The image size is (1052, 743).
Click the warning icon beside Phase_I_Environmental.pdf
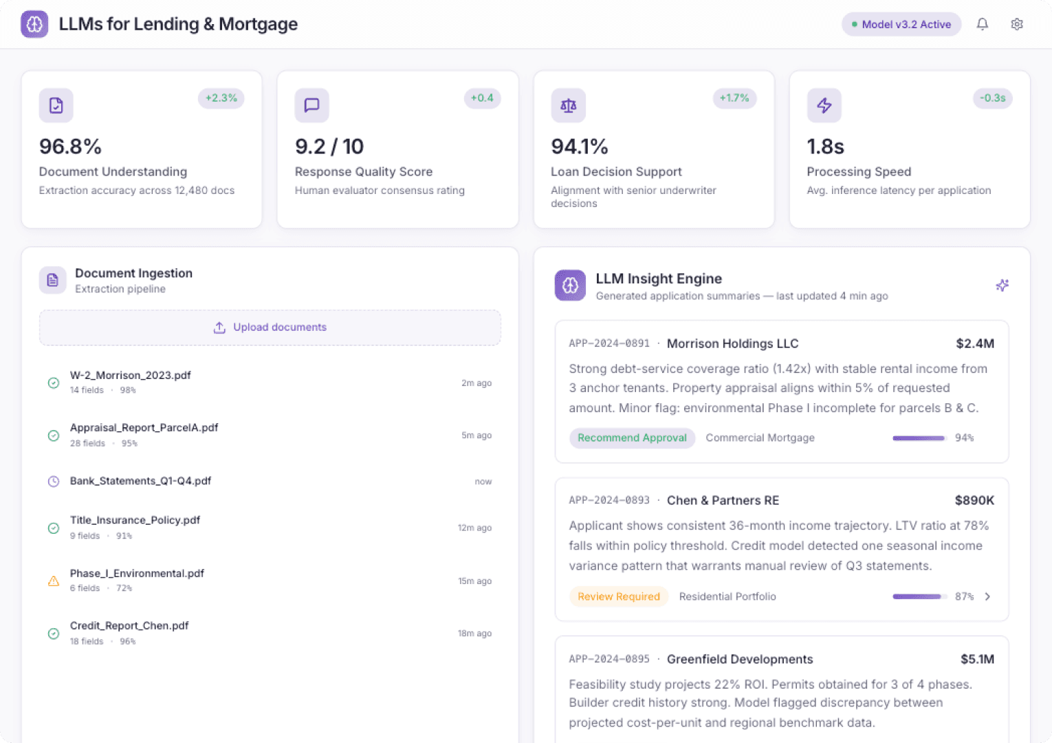[x=54, y=581]
